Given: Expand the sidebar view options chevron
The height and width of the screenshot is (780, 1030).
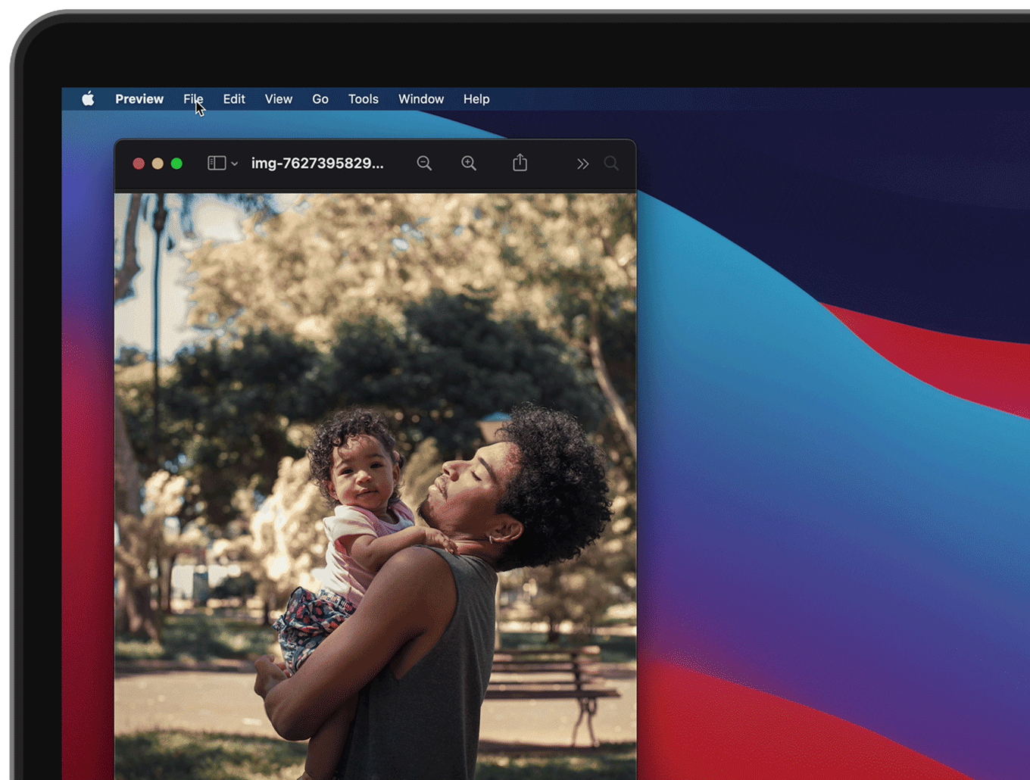Looking at the screenshot, I should pos(235,164).
